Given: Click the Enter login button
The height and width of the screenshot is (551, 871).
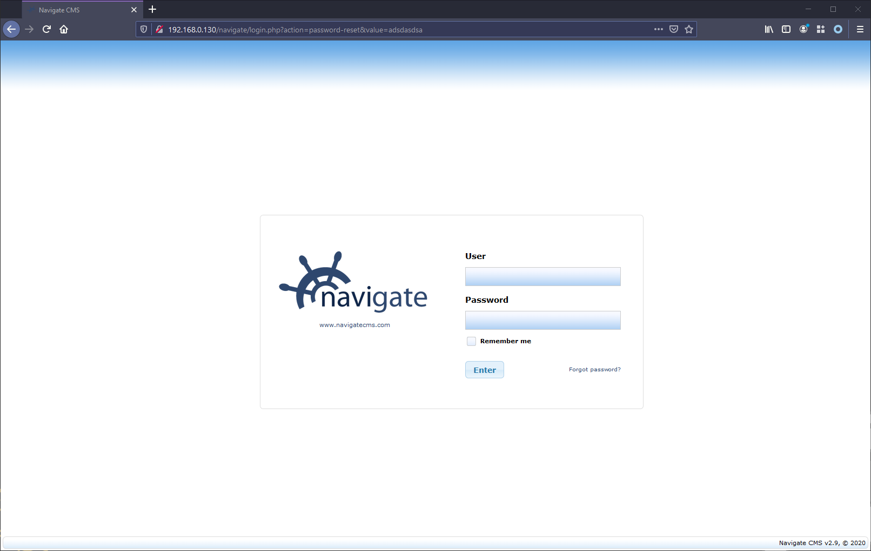Looking at the screenshot, I should pyautogui.click(x=485, y=370).
